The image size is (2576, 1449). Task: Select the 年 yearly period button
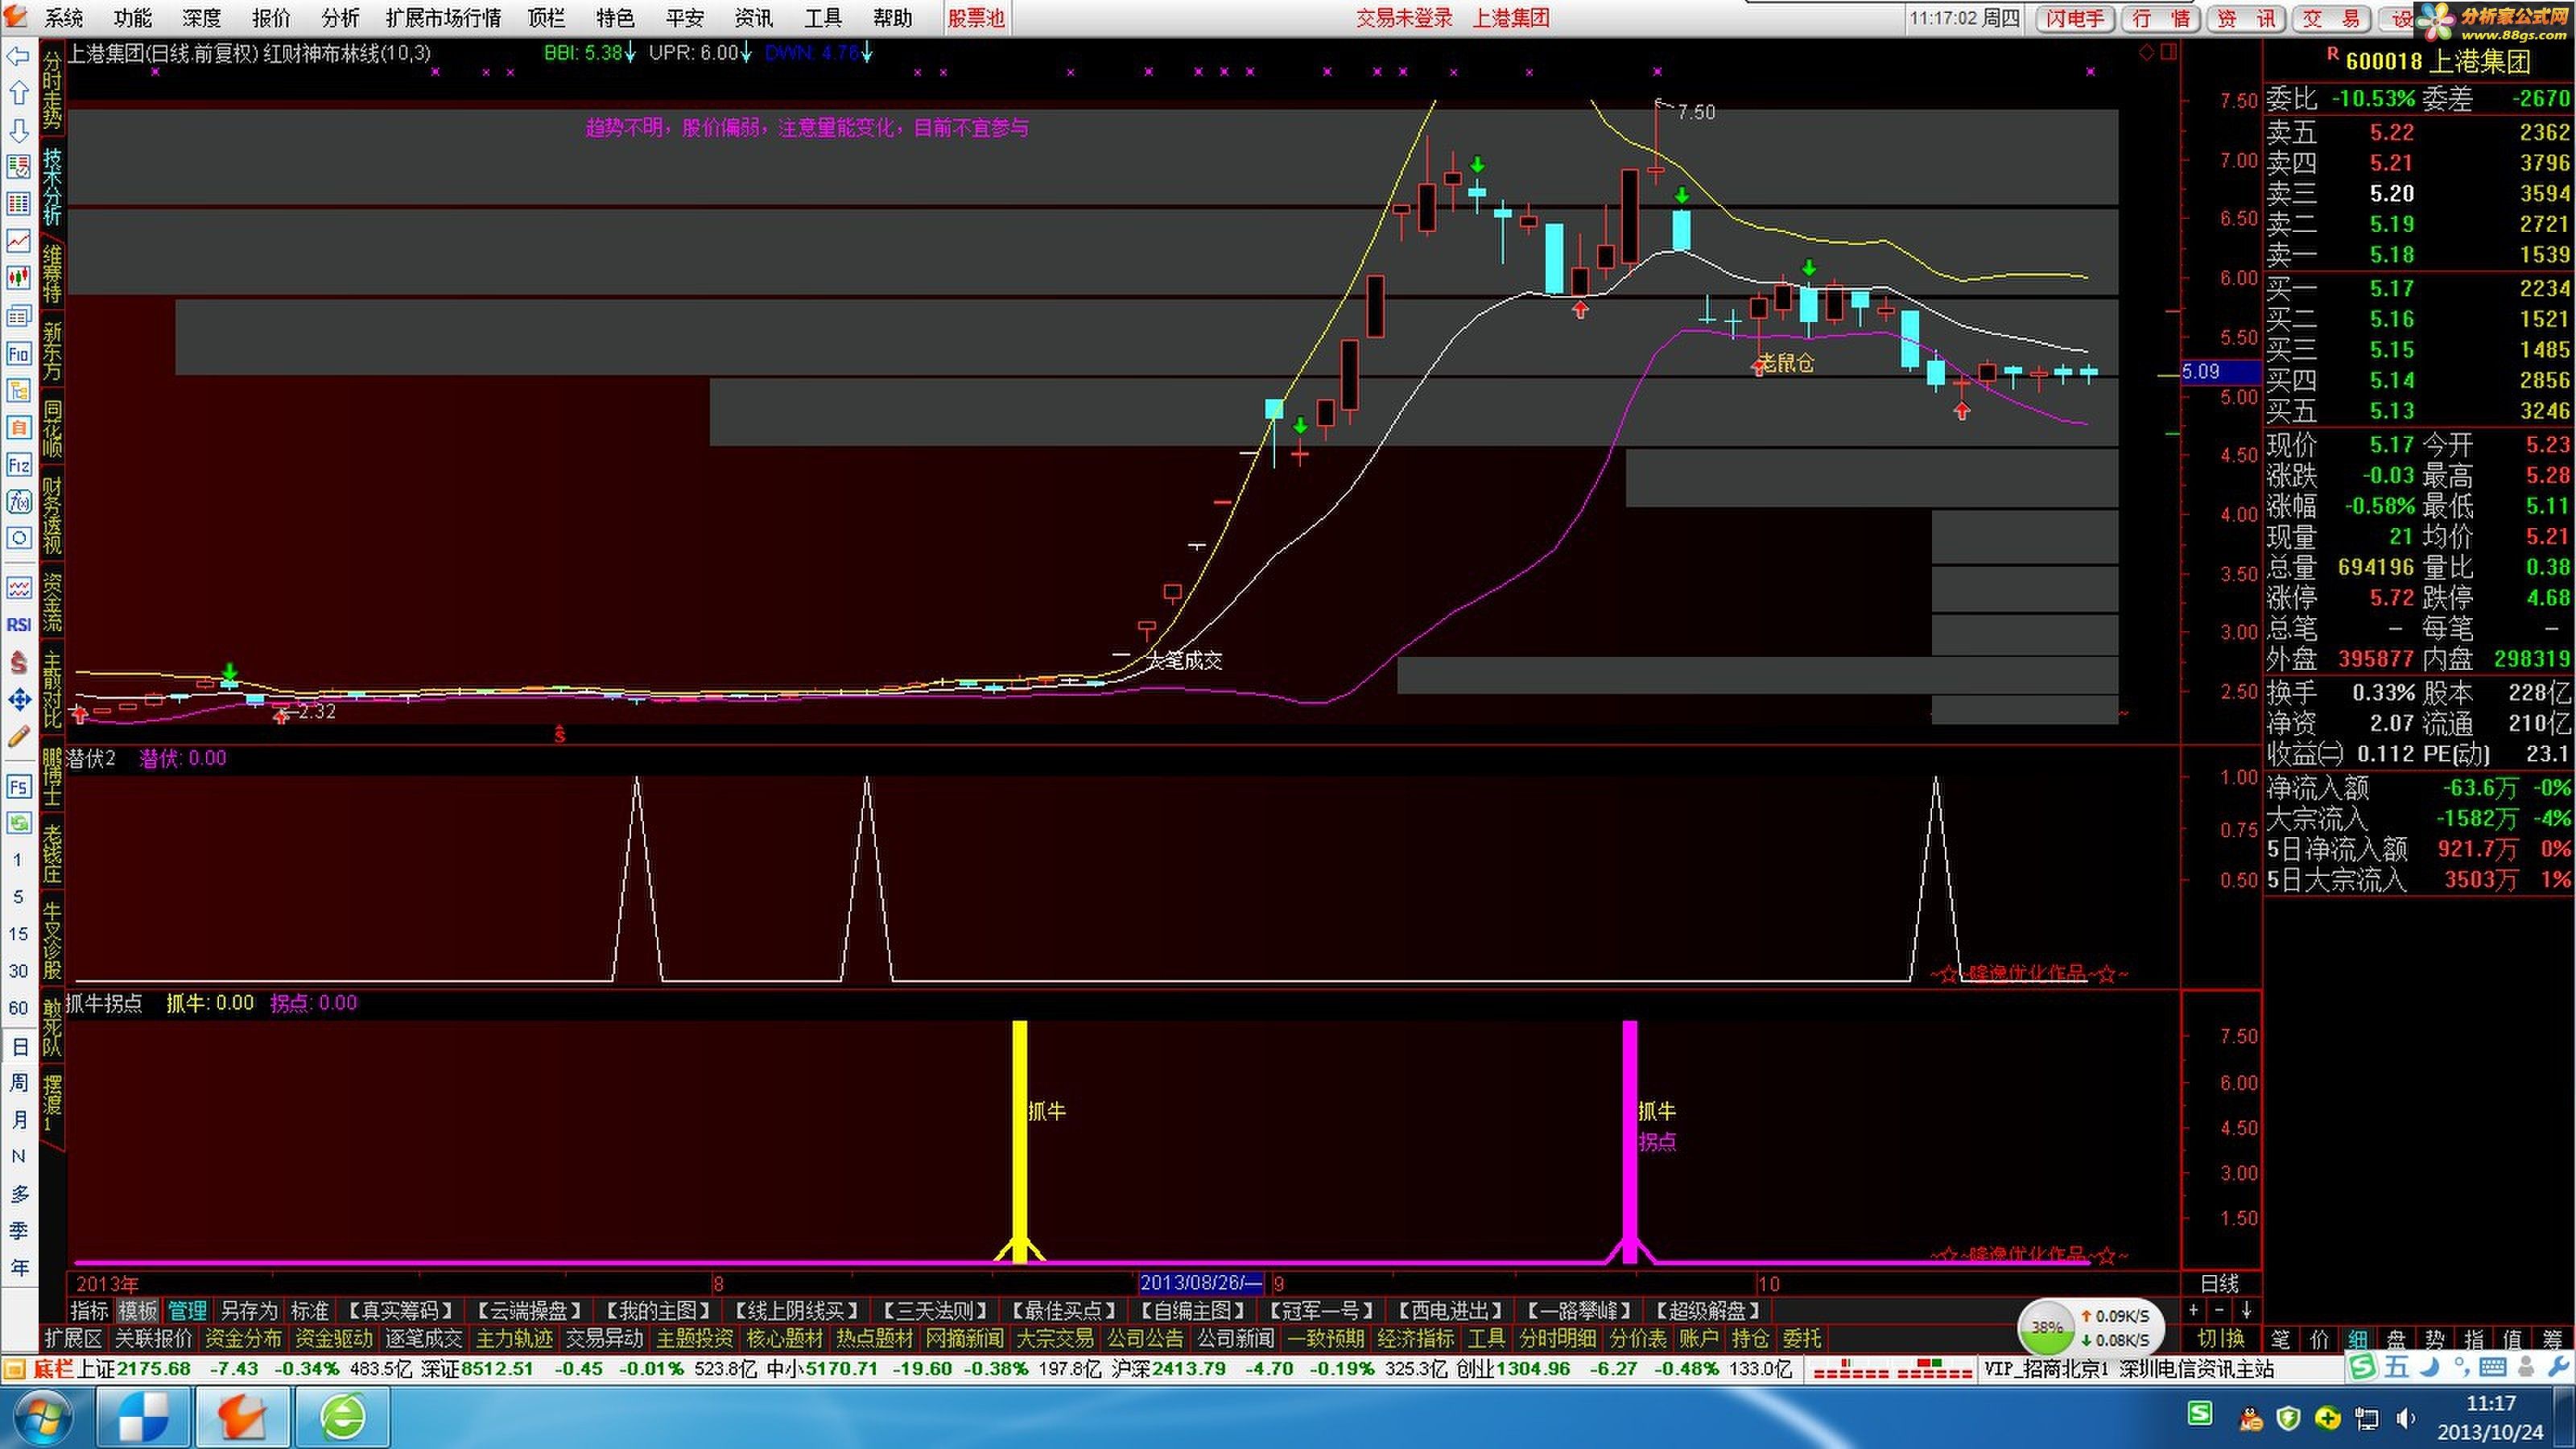pos(19,1268)
